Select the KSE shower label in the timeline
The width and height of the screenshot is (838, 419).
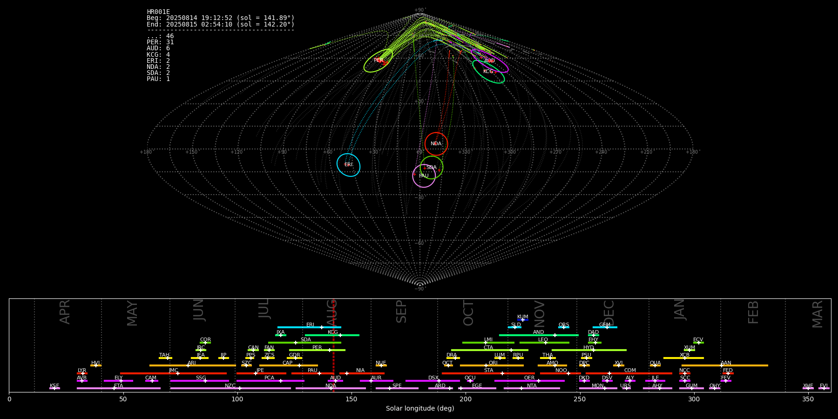[54, 385]
